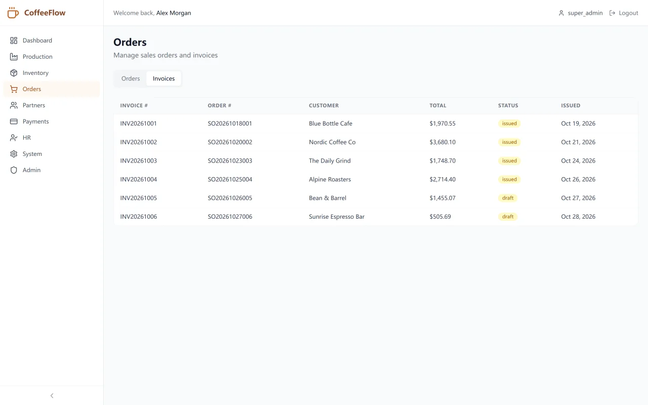The height and width of the screenshot is (405, 648).
Task: Click the Admin shield icon
Action: click(14, 170)
